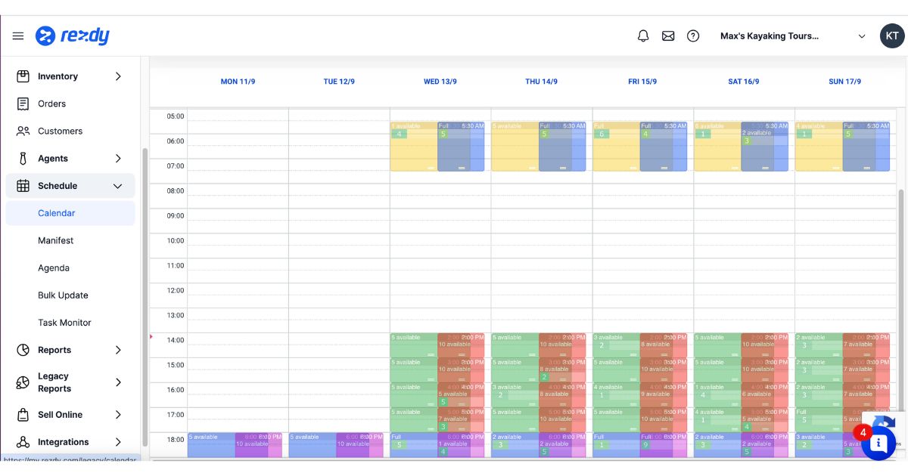
Task: Collapse the Schedule menu section
Action: 118,186
